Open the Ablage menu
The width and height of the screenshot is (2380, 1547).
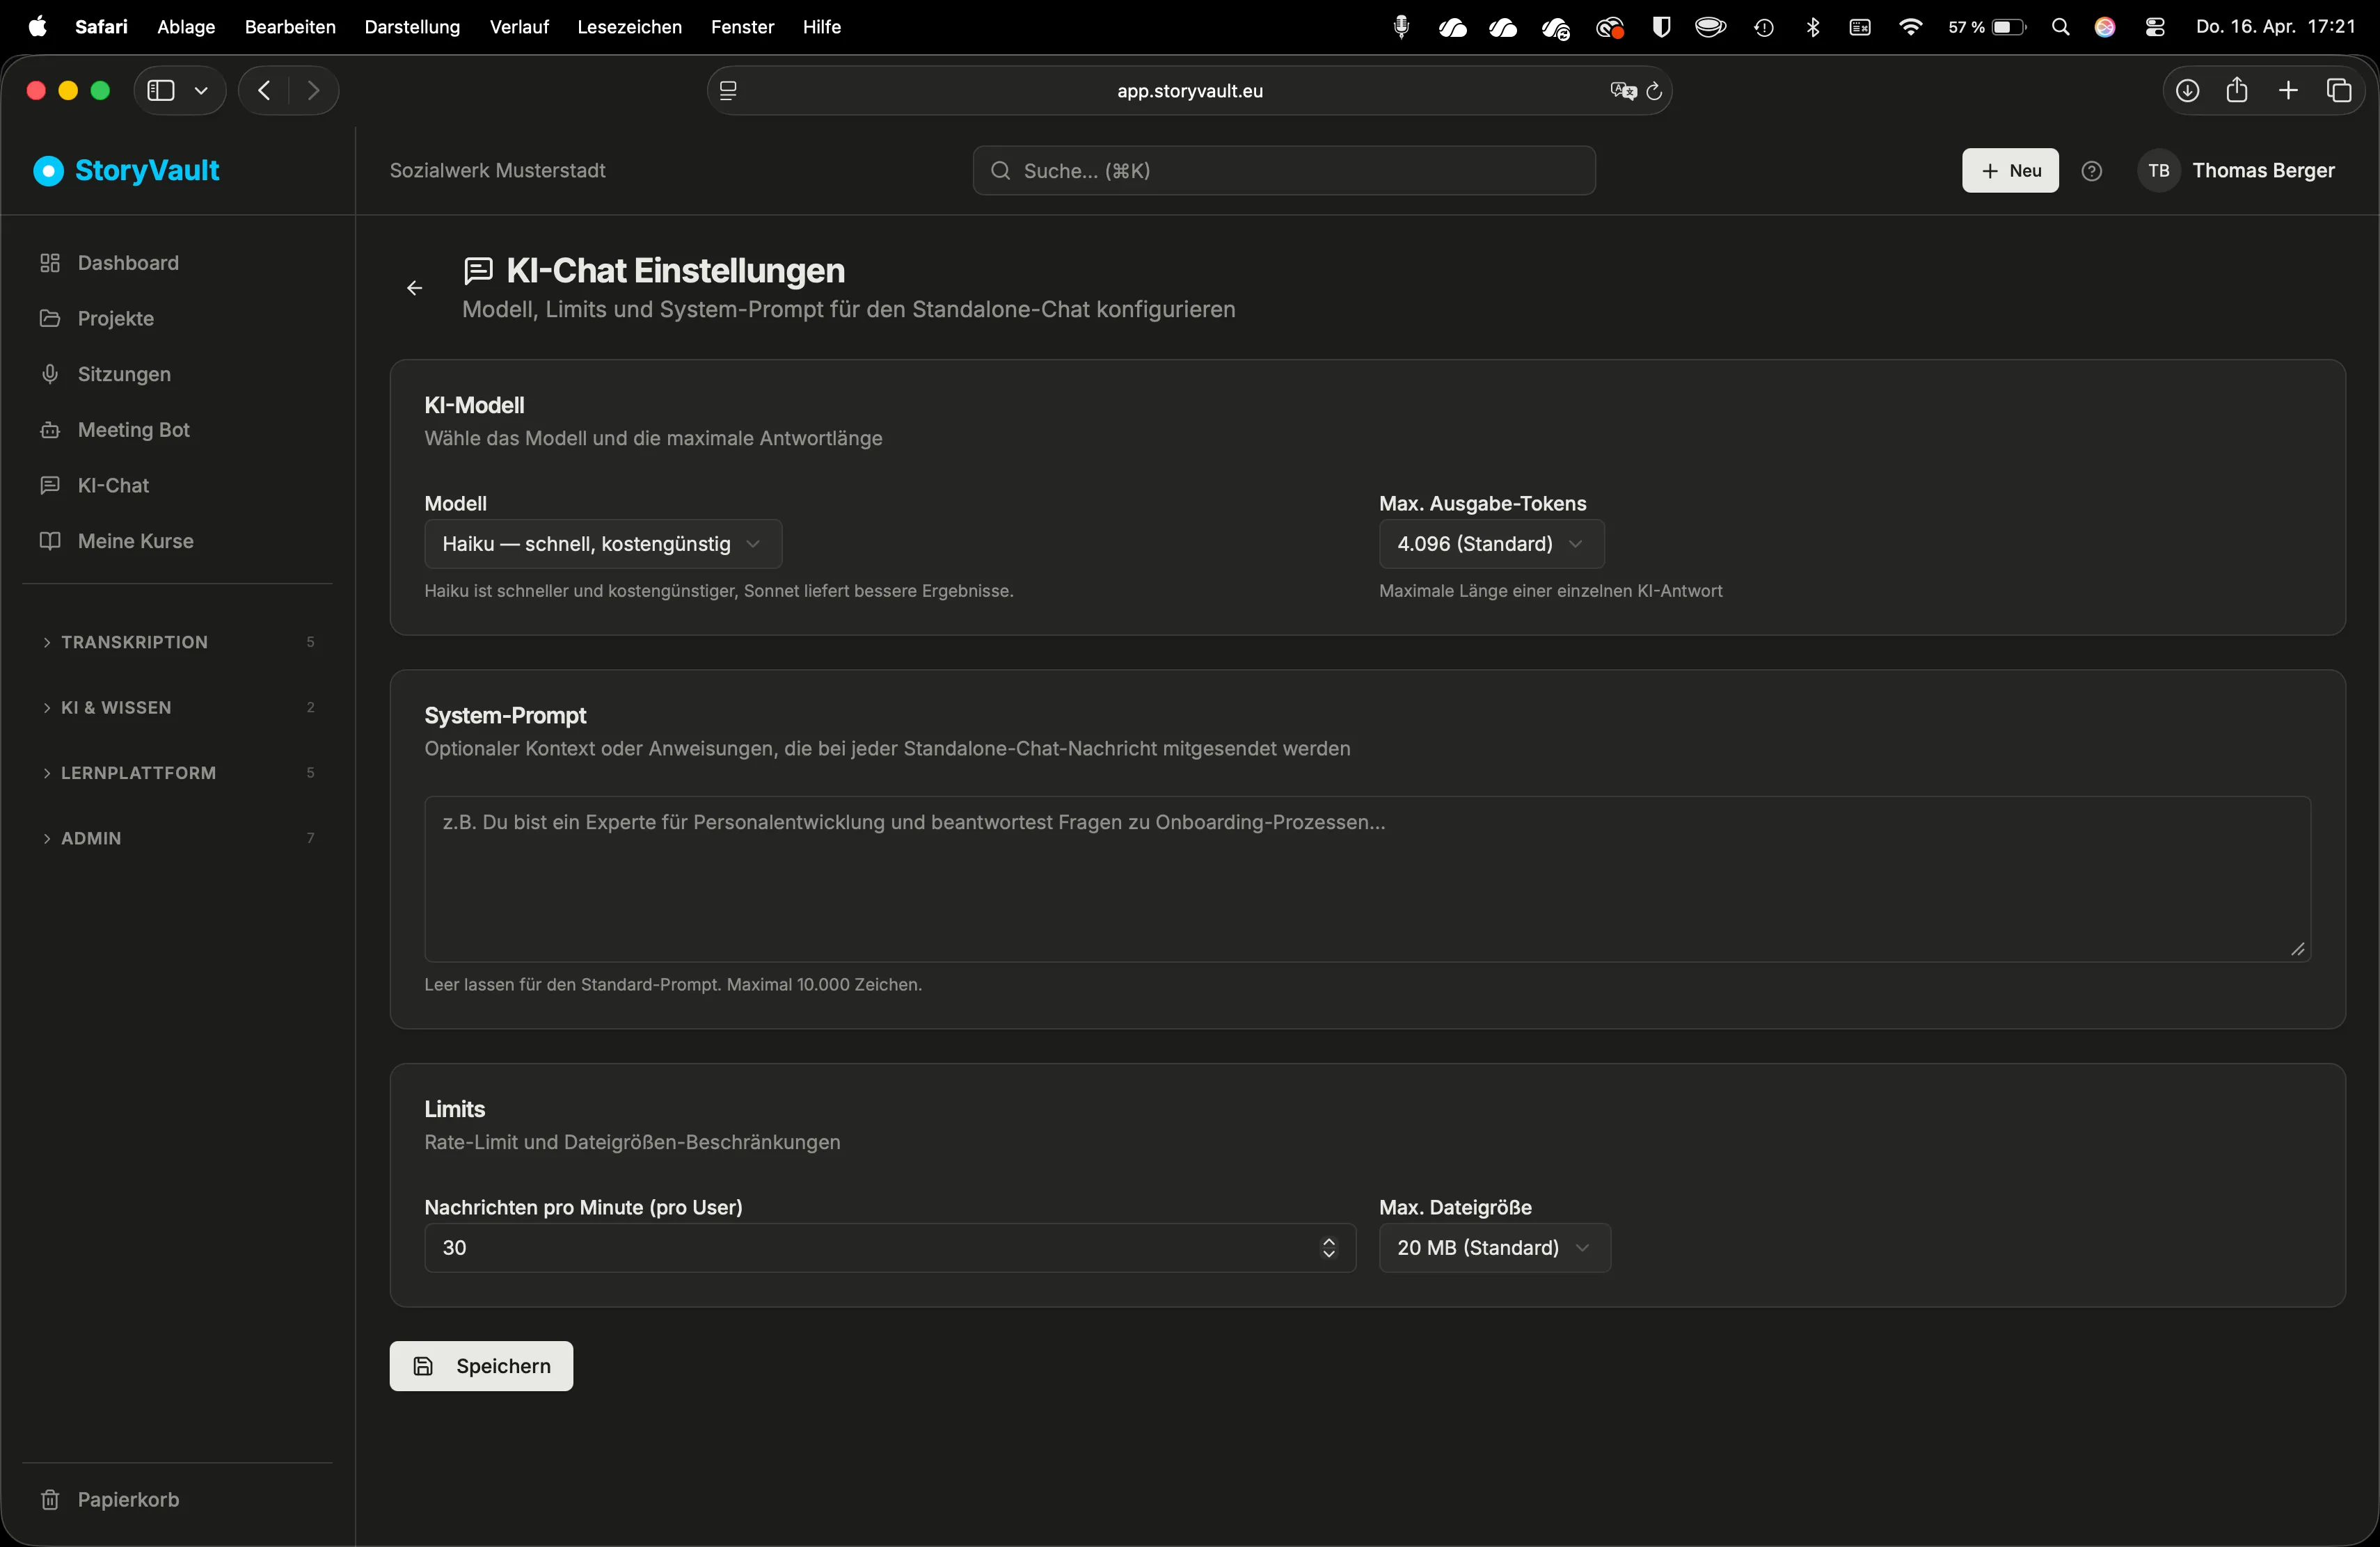pos(186,27)
